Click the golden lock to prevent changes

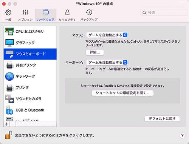pos(9,135)
